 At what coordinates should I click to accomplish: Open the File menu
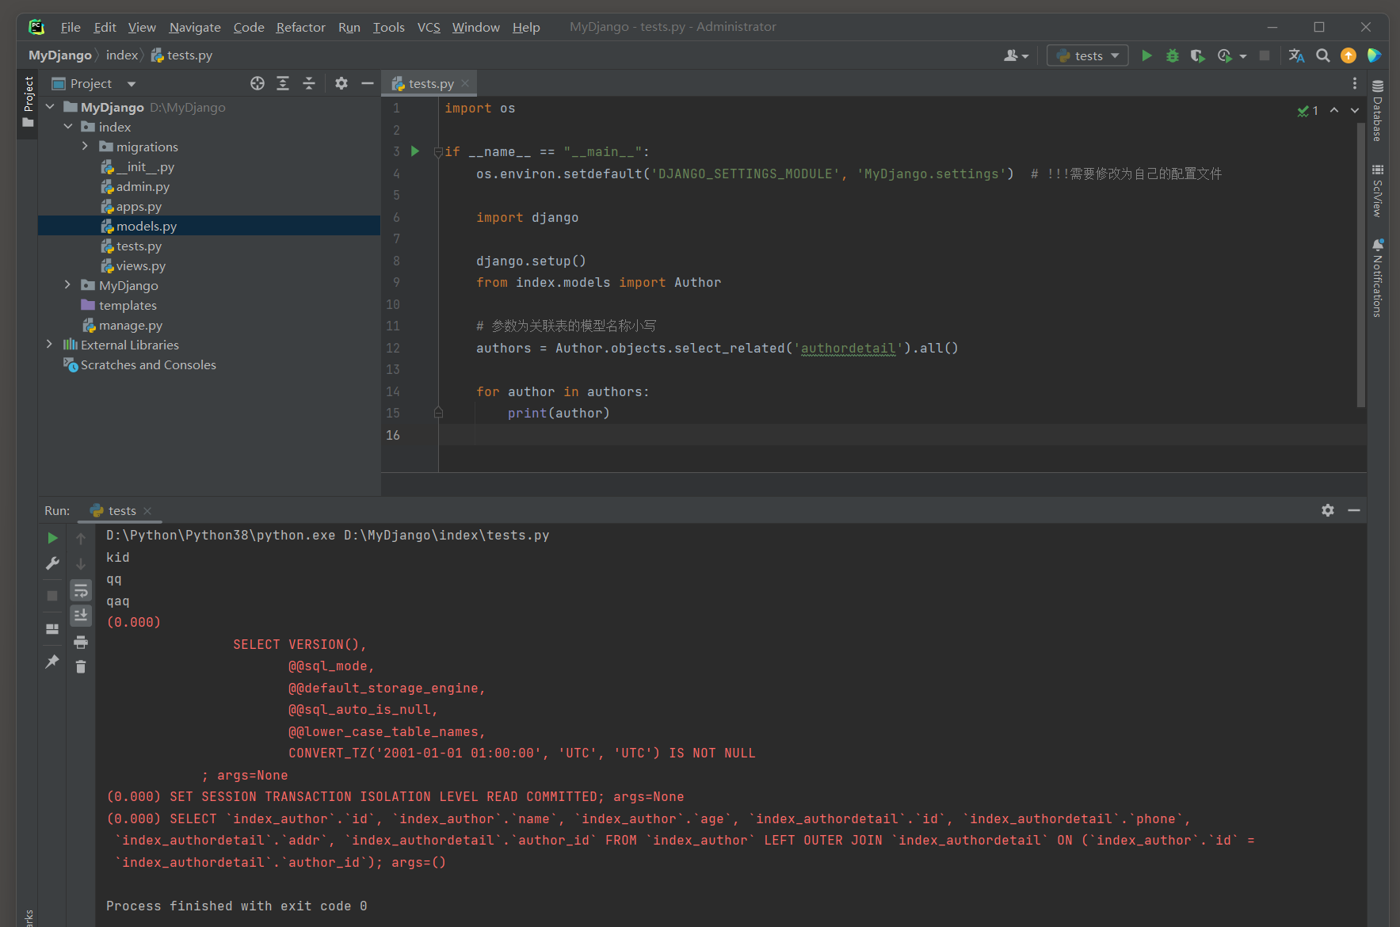click(x=71, y=27)
